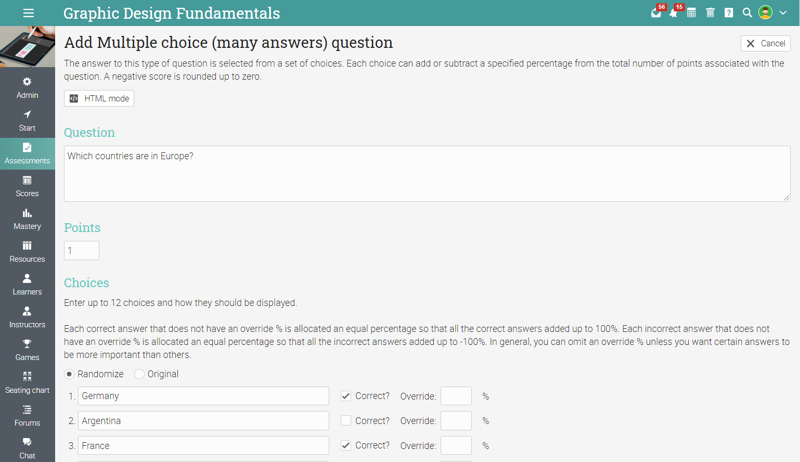Click the search magnifier icon
The height and width of the screenshot is (462, 800).
[x=747, y=13]
